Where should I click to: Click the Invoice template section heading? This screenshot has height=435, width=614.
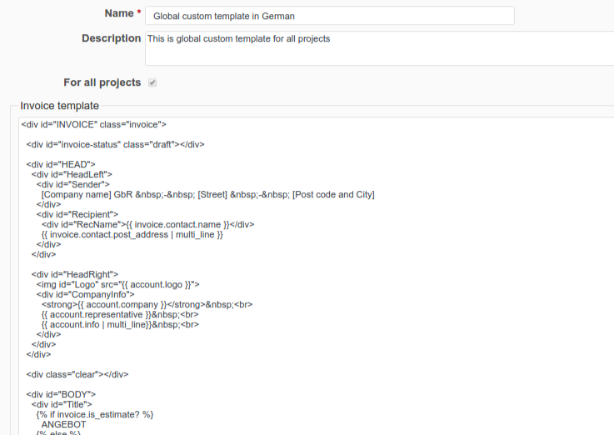(x=59, y=106)
